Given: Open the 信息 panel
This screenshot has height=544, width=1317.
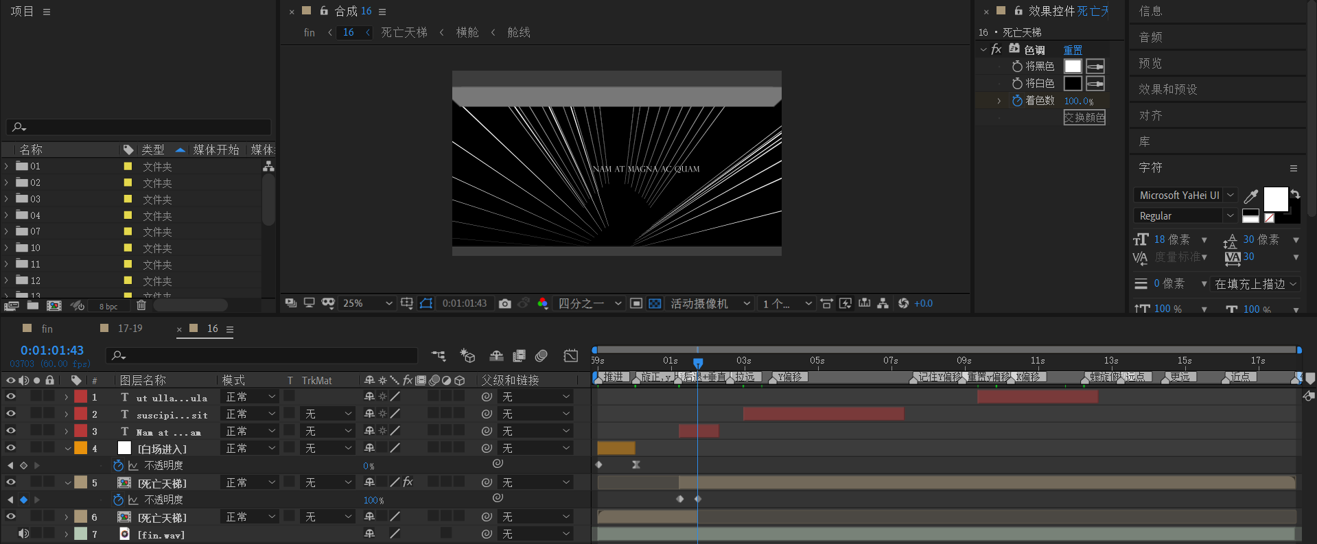Looking at the screenshot, I should click(1151, 11).
